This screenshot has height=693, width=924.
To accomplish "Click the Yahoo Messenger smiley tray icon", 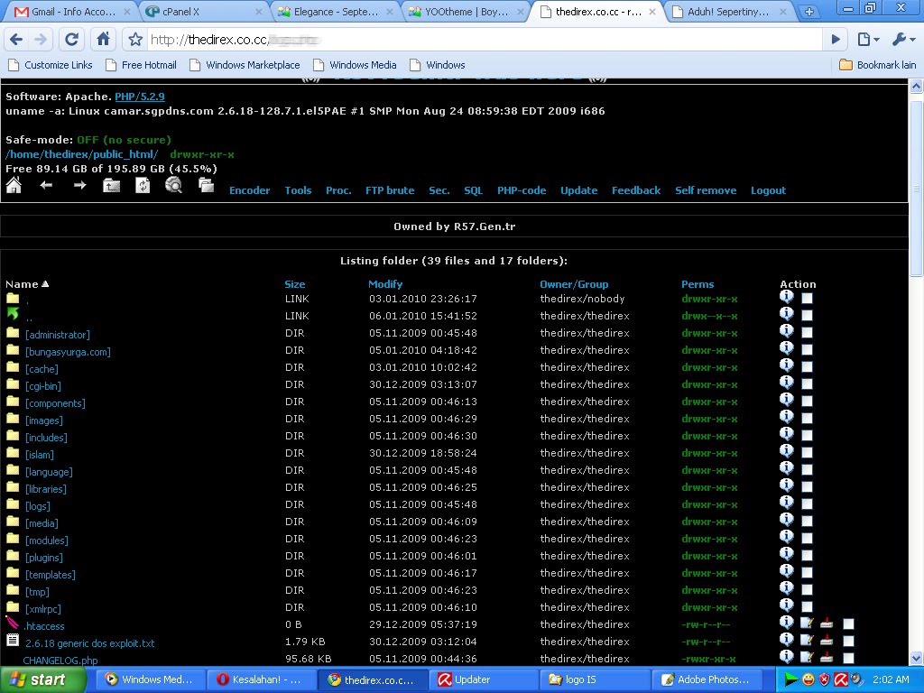I will 808,679.
